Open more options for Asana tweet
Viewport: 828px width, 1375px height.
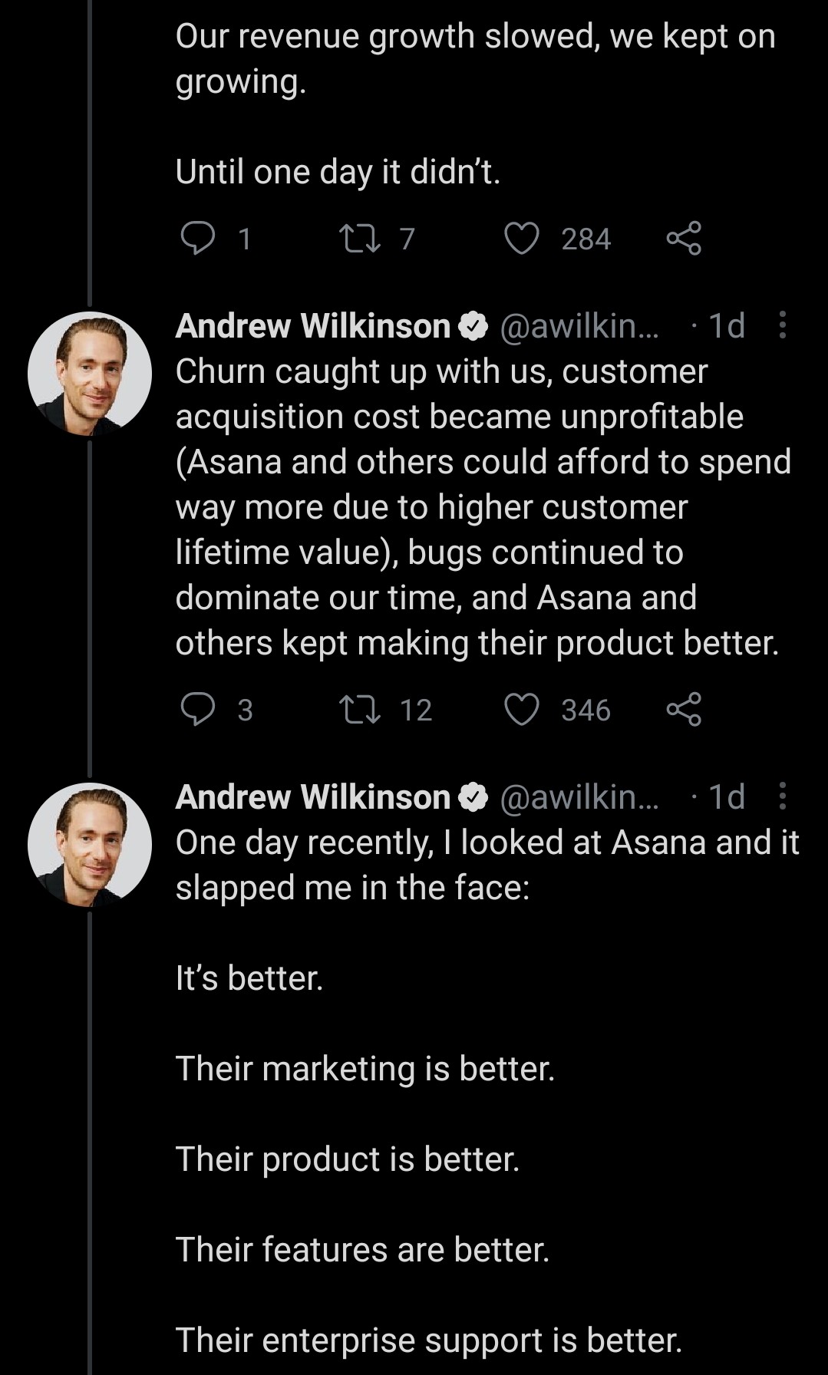coord(782,796)
